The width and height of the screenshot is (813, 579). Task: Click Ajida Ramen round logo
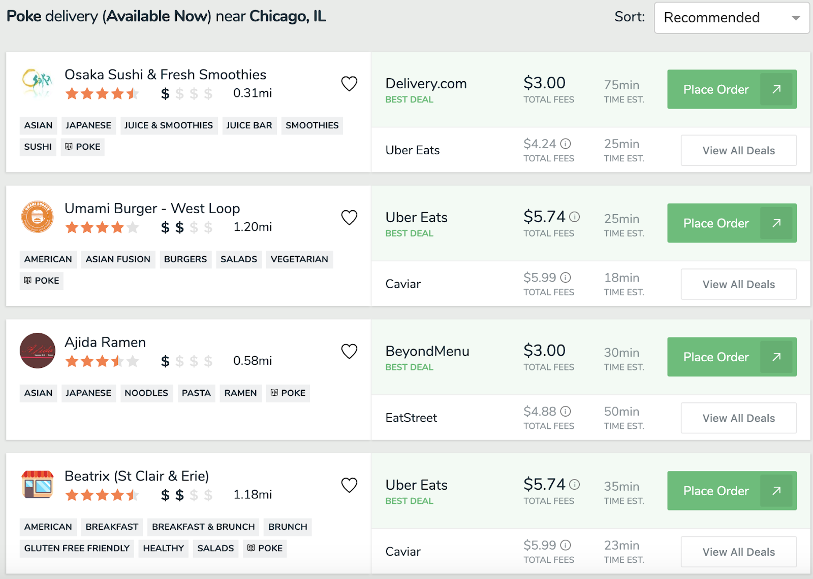pyautogui.click(x=37, y=351)
